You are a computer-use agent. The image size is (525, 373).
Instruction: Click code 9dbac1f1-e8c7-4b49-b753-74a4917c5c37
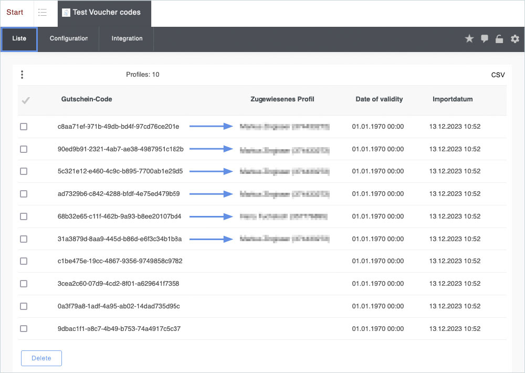coord(119,328)
